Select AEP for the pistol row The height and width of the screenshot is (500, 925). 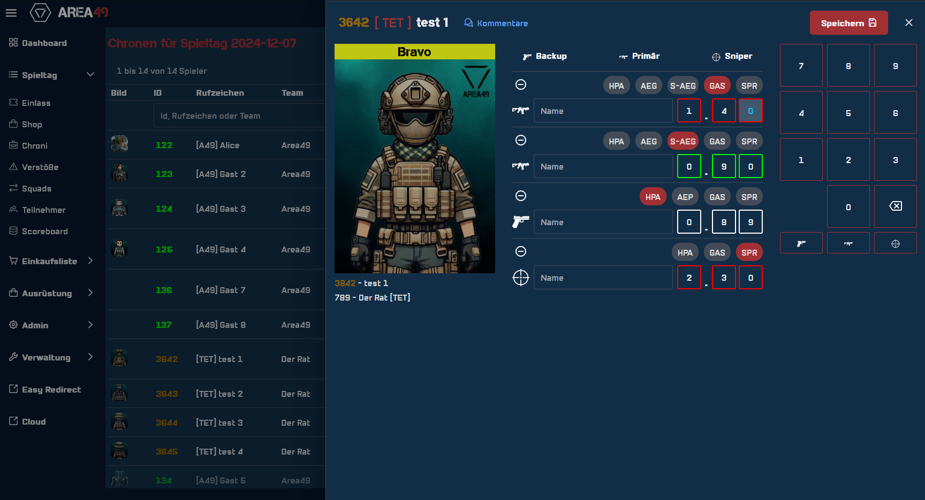(685, 197)
